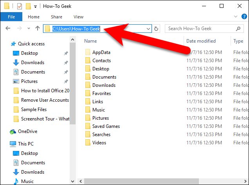
Task: Click the address bar path C:\Users\How-To Geek
Action: (x=76, y=29)
